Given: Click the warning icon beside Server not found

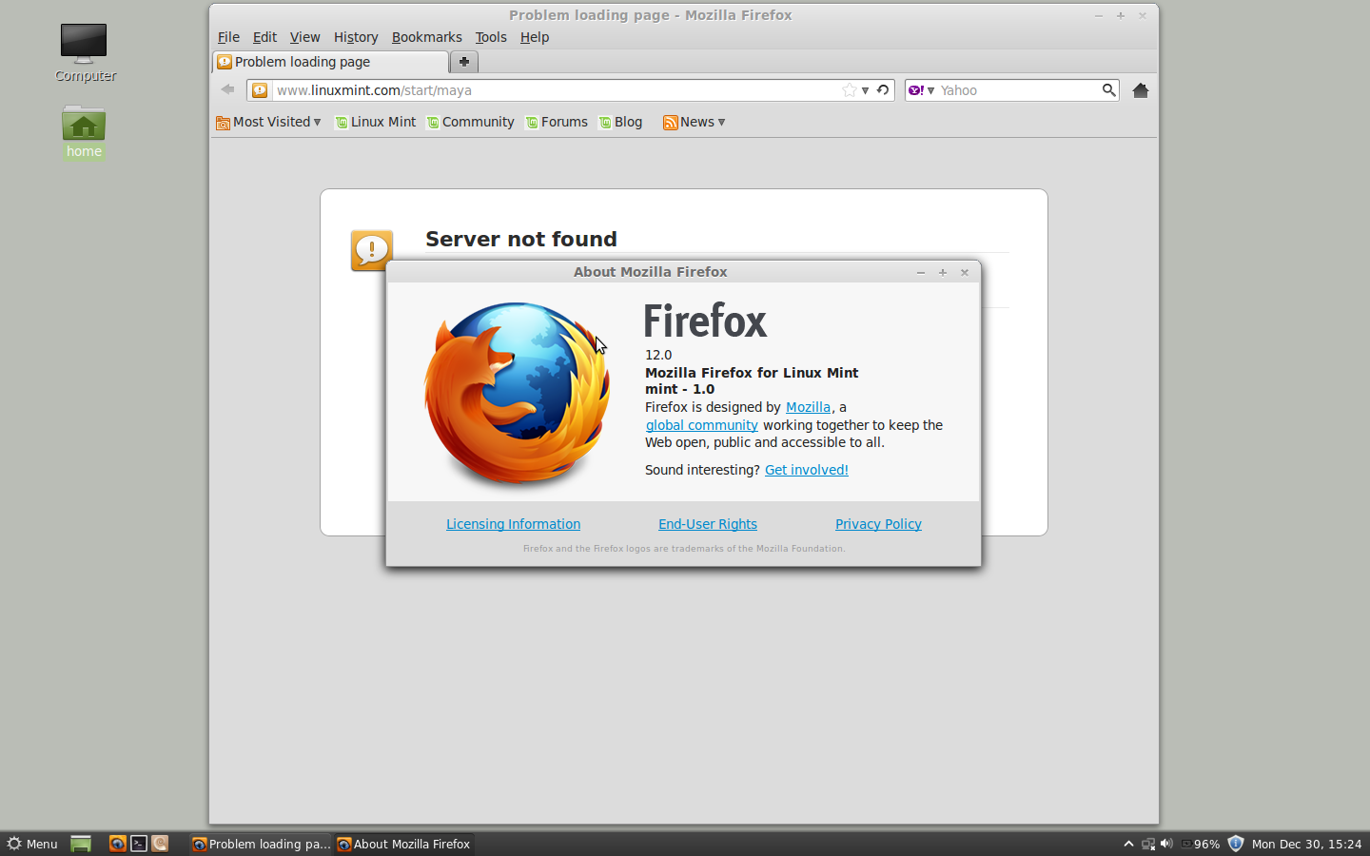Looking at the screenshot, I should [371, 250].
